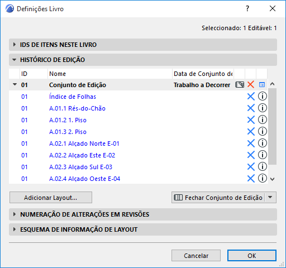Open the blue details icon in the Conjunto de Edição row
Image resolution: width=286 pixels, height=268 pixels.
[262, 85]
